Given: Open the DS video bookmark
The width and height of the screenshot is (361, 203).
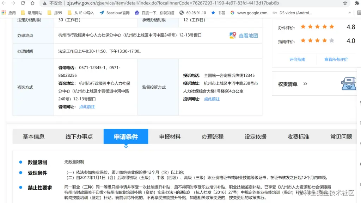Looking at the screenshot, I should click(292, 13).
